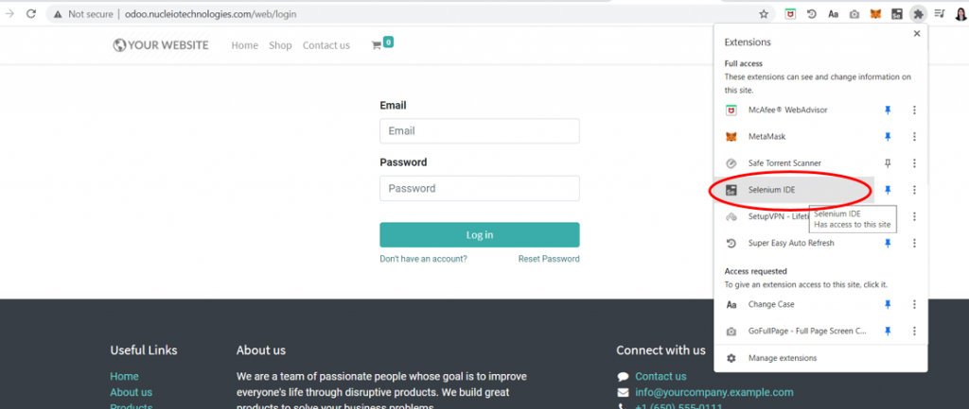Image resolution: width=969 pixels, height=409 pixels.
Task: Click the shopping cart icon
Action: (x=376, y=45)
